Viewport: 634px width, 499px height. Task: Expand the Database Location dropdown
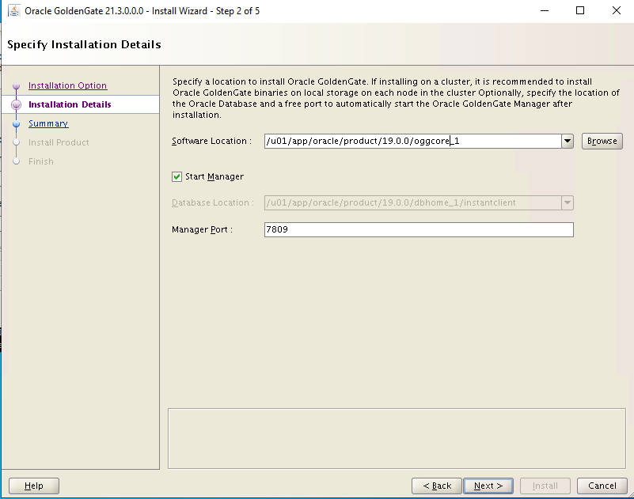568,202
